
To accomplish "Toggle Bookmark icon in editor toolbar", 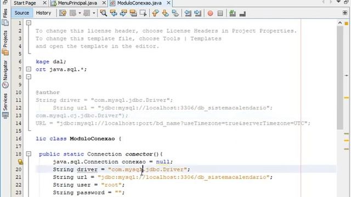I will pos(175,13).
